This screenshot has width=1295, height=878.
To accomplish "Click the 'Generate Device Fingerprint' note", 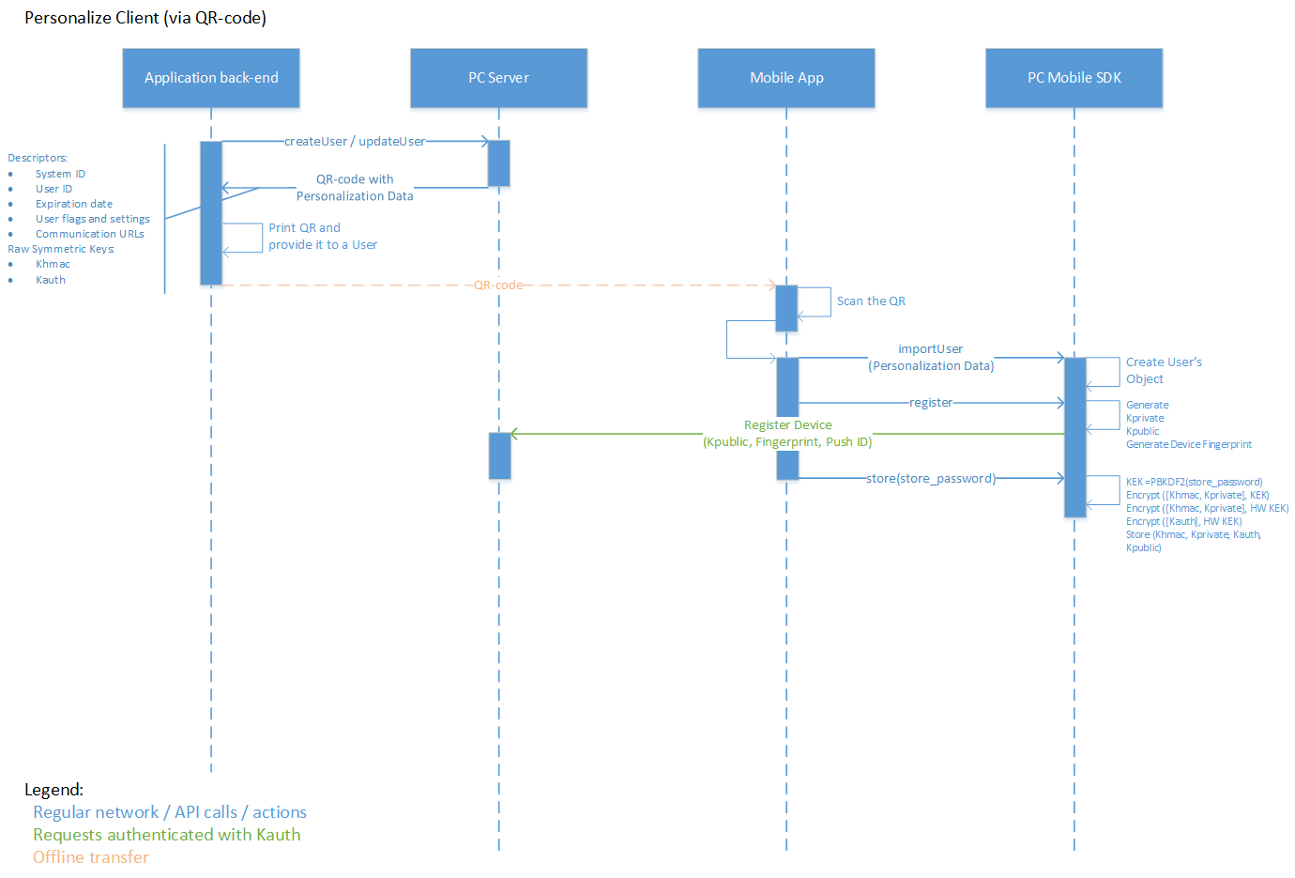I will 1189,445.
